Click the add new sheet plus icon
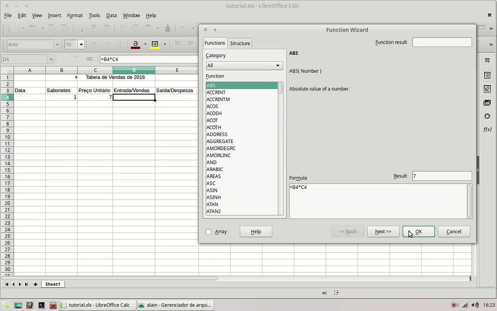This screenshot has width=497, height=311. tap(35, 284)
